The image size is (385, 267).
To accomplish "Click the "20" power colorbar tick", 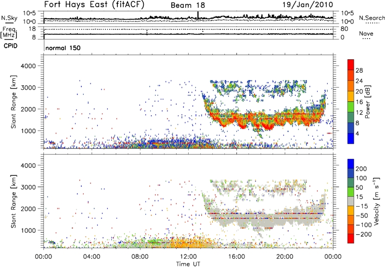I will (359, 92).
